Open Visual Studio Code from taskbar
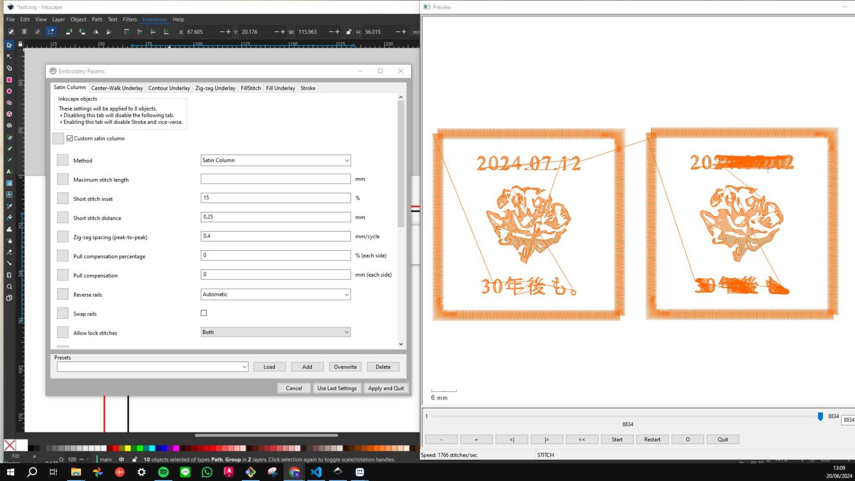 pyautogui.click(x=316, y=472)
